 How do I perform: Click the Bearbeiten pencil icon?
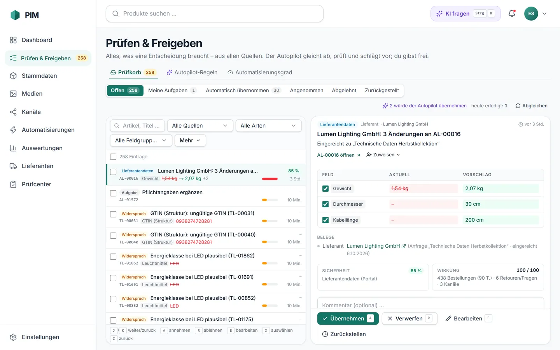tap(448, 318)
